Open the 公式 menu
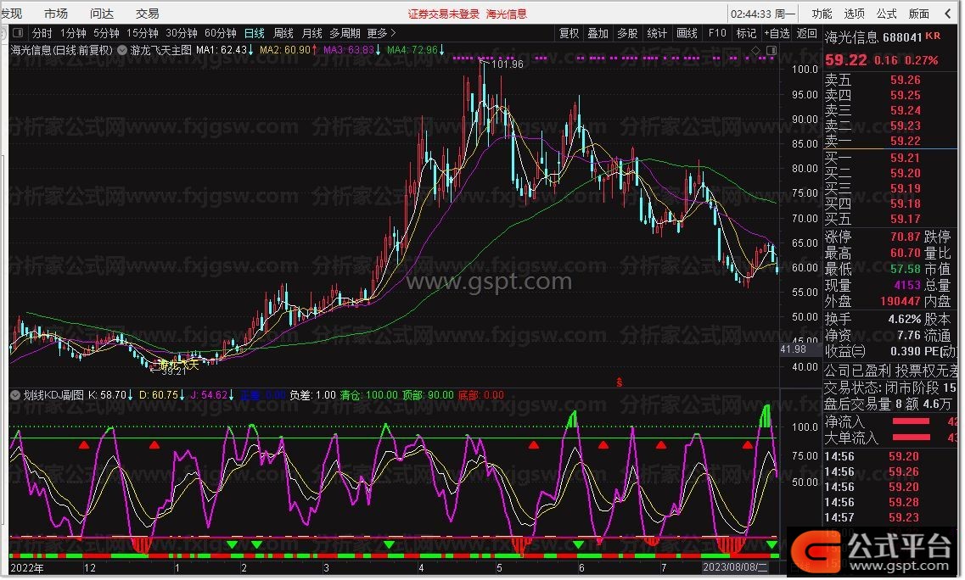The image size is (965, 580). pos(887,14)
